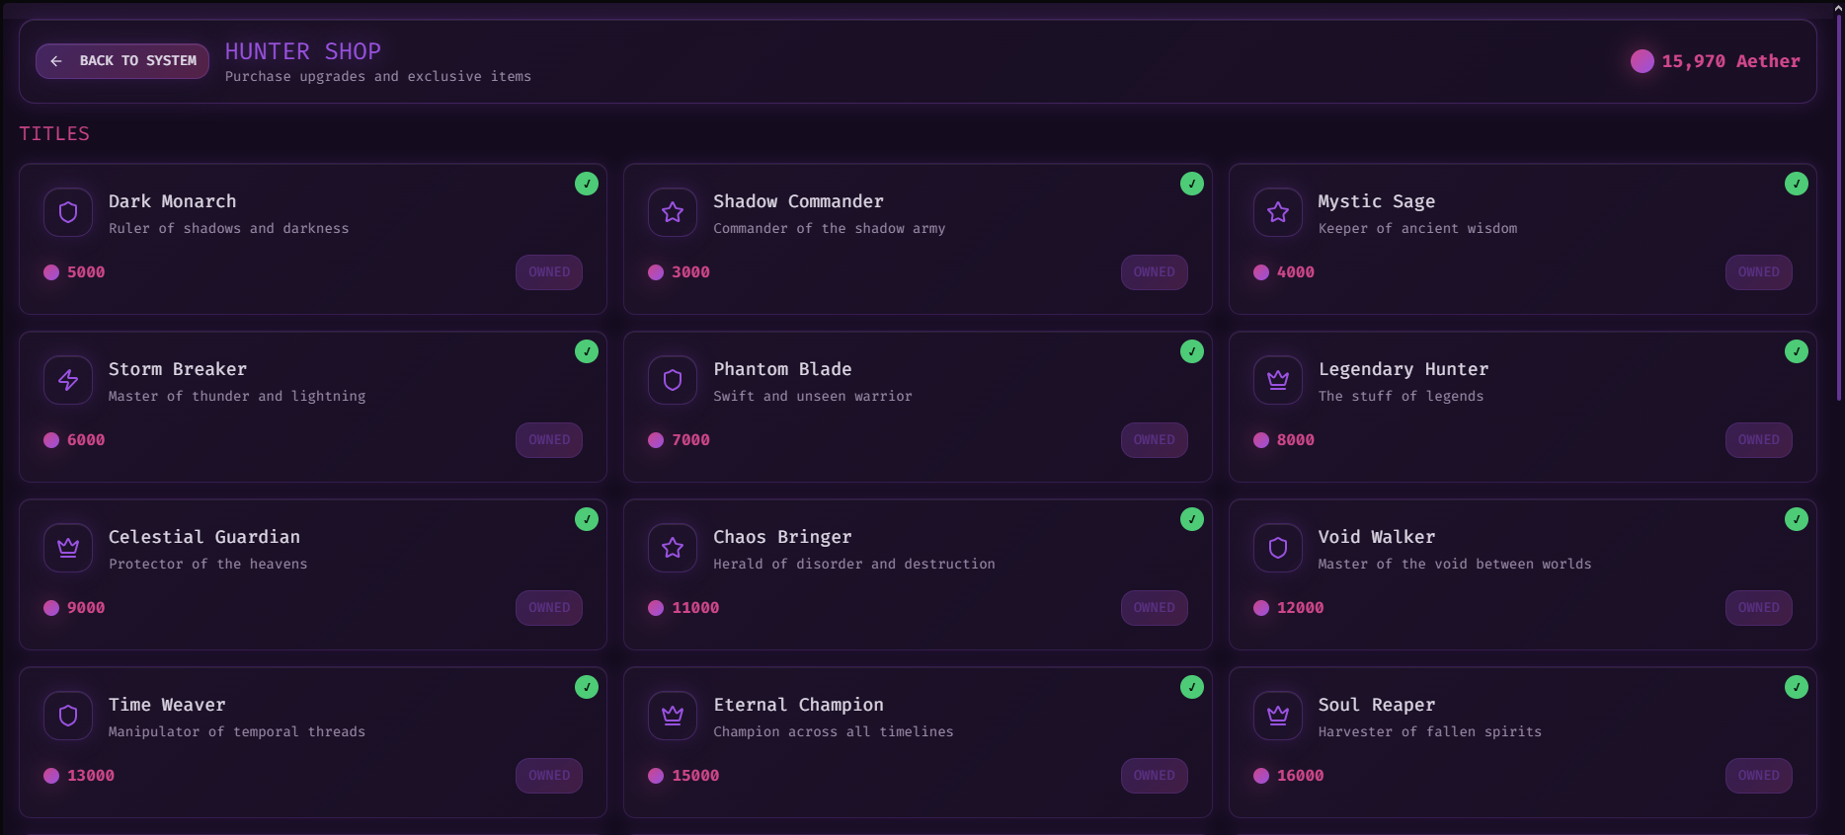Click the Owned button for Storm Breaker

coord(549,440)
